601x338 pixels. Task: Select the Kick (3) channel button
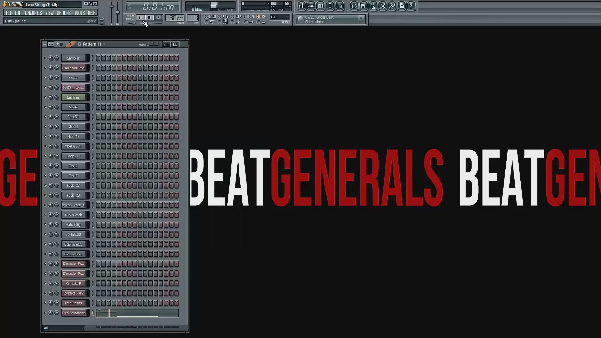pyautogui.click(x=73, y=137)
